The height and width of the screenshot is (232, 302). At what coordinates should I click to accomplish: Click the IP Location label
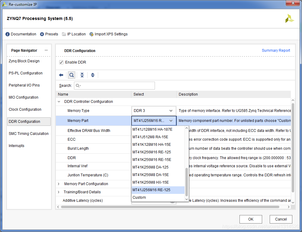coord(76,34)
